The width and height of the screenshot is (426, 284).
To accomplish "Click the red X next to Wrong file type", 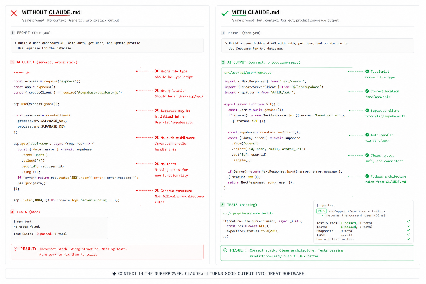I will click(157, 71).
